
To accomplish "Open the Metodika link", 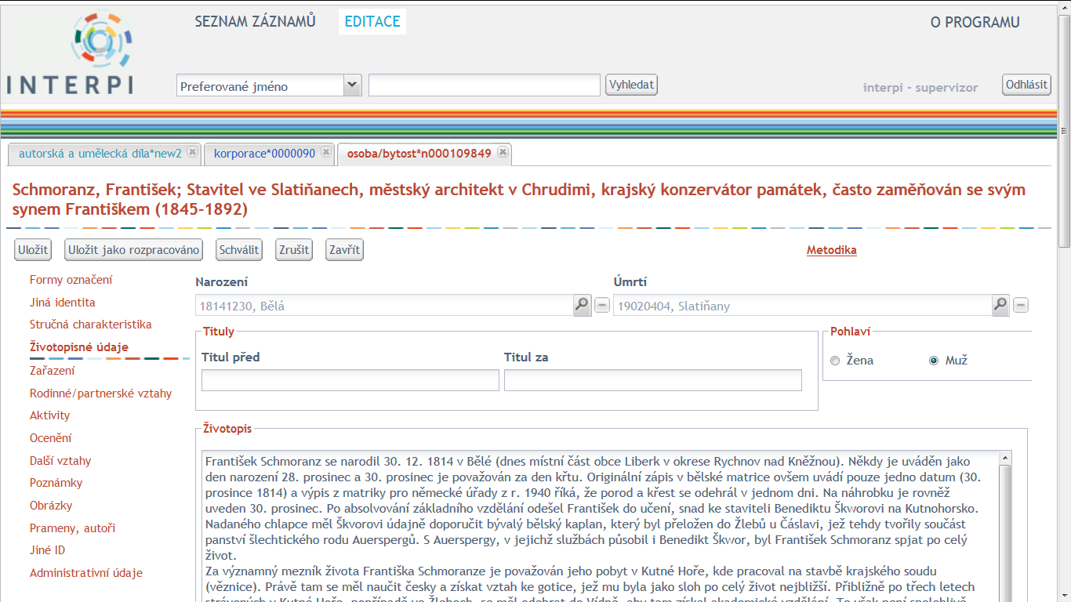I will (831, 250).
